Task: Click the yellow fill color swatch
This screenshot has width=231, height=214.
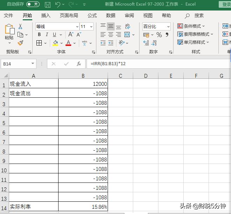Action: 55,43
